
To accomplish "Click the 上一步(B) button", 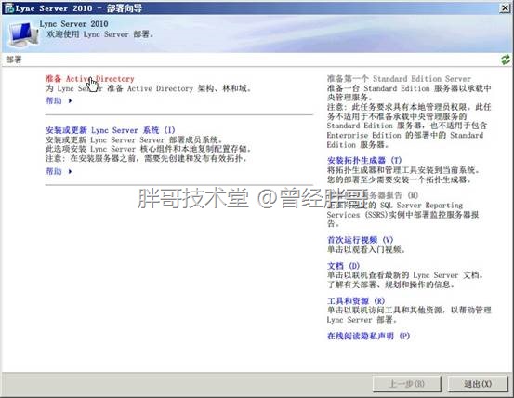I will [407, 384].
